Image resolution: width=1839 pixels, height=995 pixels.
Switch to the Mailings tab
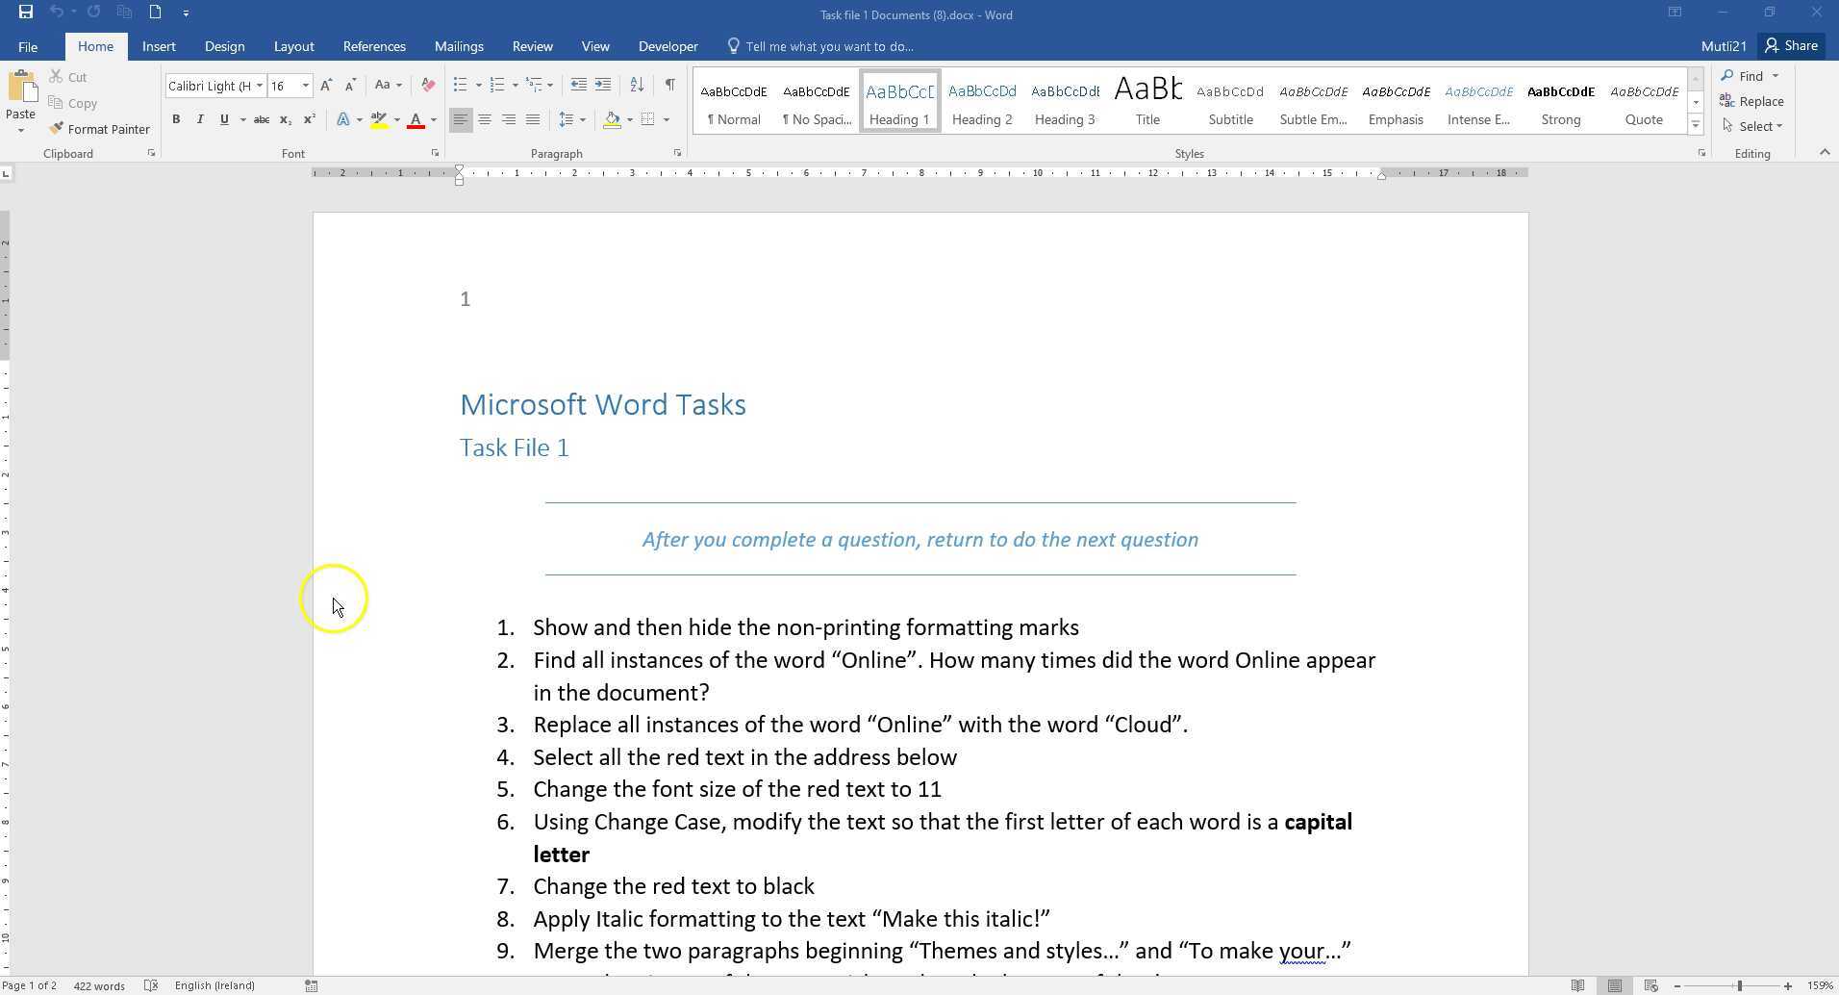[459, 45]
